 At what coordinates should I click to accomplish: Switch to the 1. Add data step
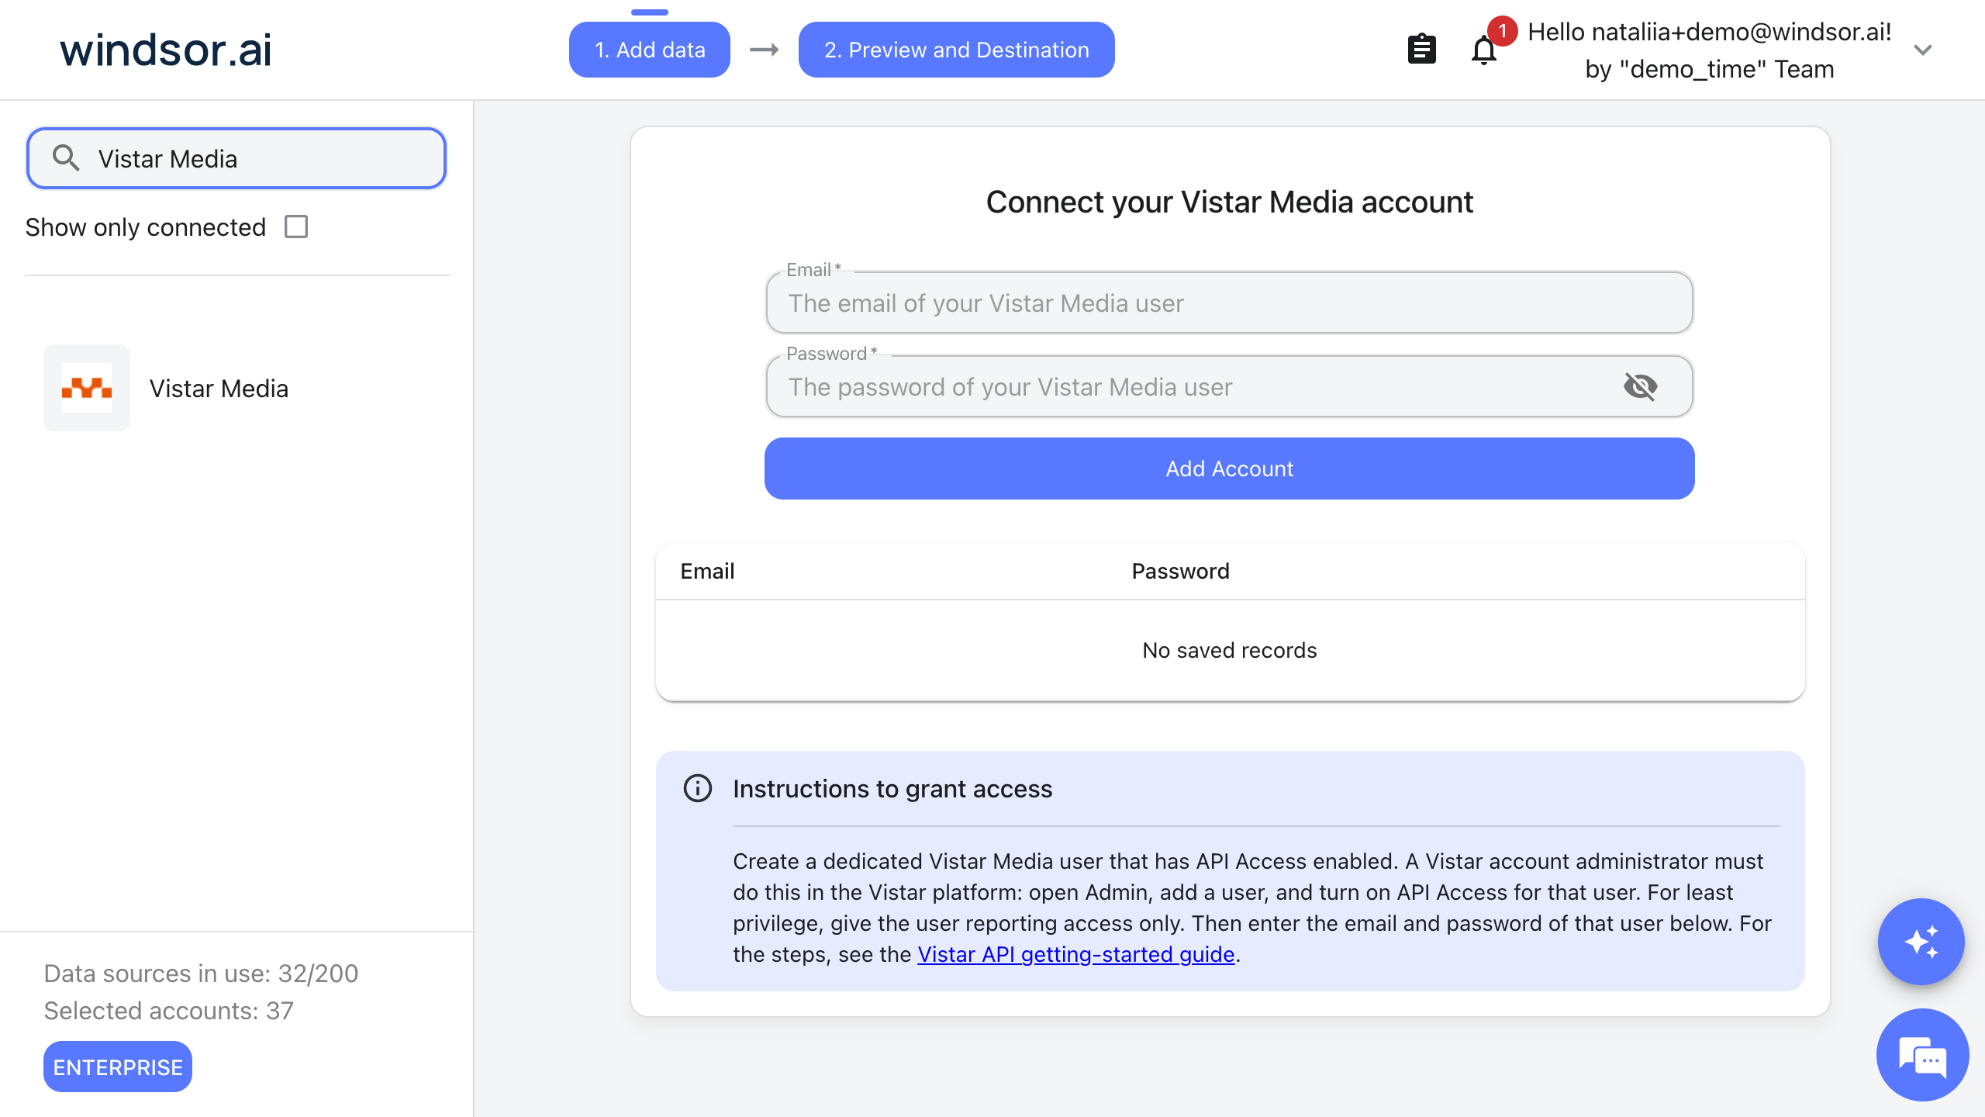650,50
